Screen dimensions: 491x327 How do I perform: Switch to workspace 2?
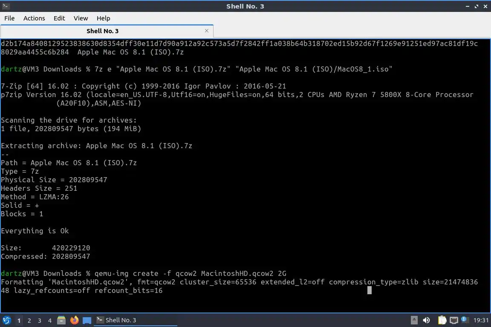[29, 321]
